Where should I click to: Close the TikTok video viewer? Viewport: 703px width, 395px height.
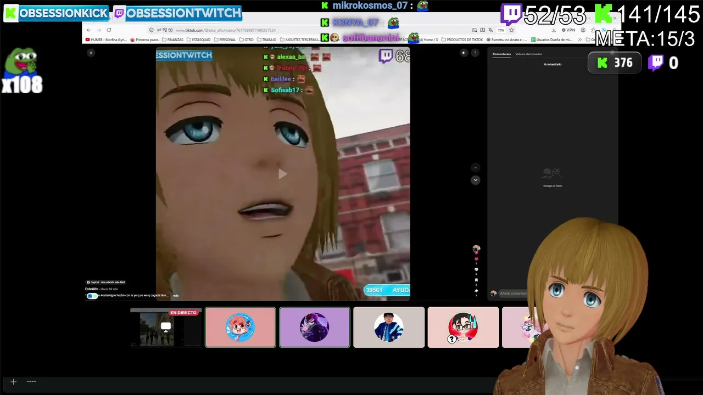click(91, 53)
